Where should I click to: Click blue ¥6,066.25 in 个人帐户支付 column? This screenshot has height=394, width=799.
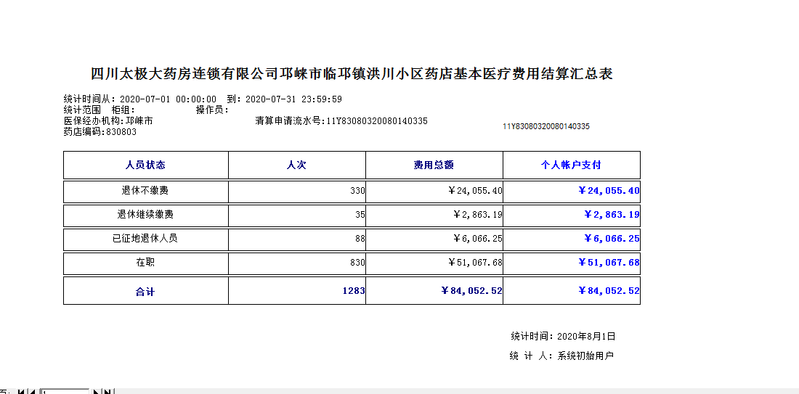(571, 238)
